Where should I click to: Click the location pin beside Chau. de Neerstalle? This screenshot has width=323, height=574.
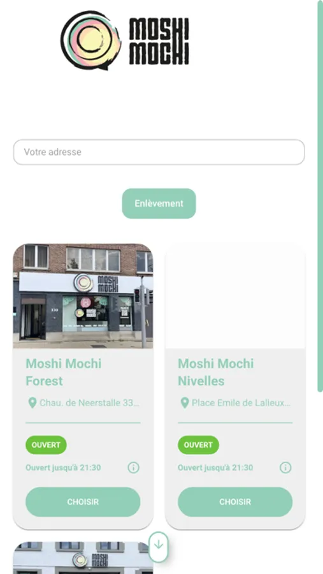[x=32, y=403]
